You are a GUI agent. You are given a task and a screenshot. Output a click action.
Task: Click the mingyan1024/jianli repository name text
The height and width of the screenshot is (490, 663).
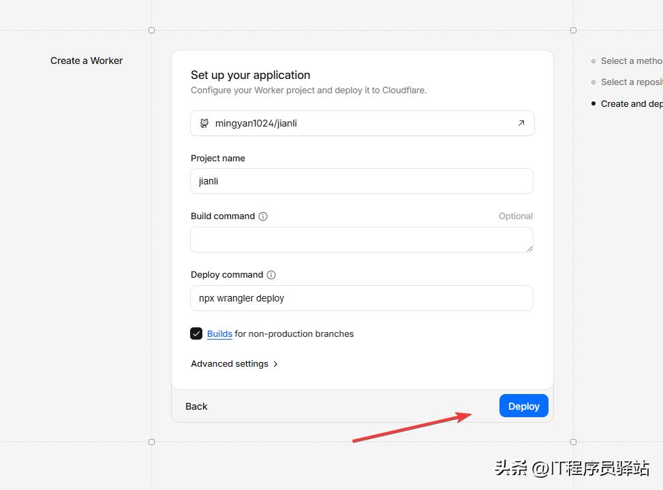tap(256, 123)
